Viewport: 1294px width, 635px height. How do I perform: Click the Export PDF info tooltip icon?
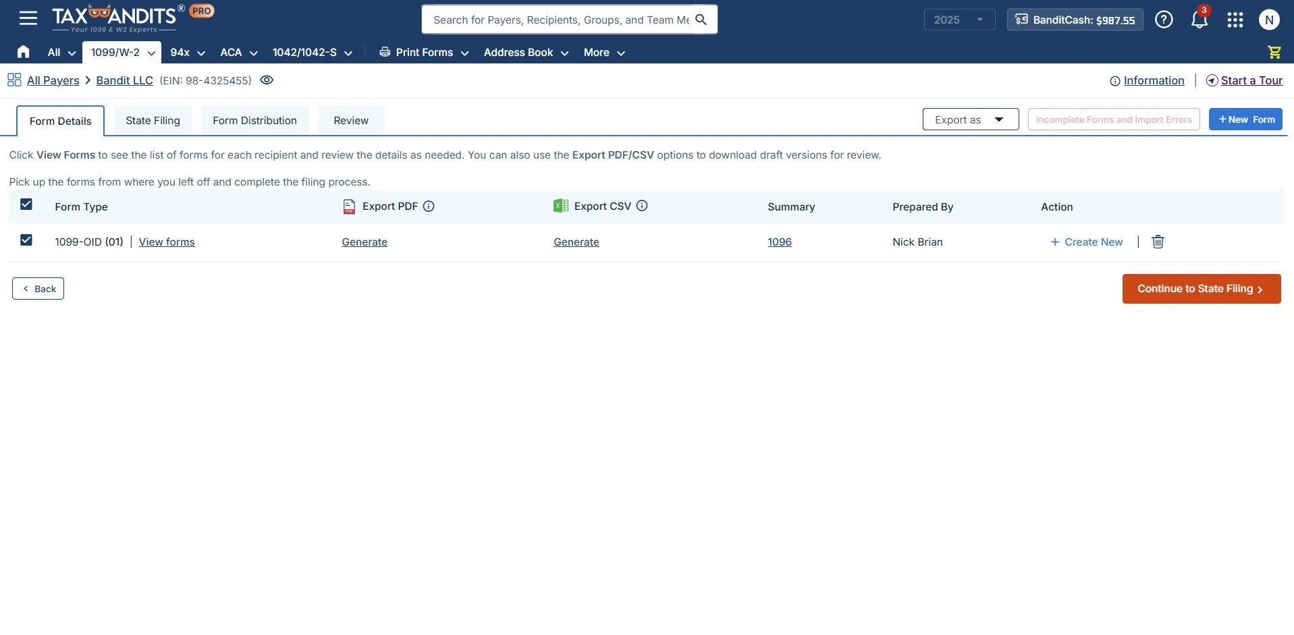coord(429,206)
